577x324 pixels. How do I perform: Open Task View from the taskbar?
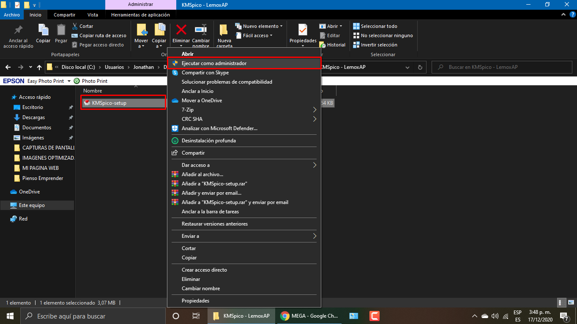pyautogui.click(x=196, y=316)
